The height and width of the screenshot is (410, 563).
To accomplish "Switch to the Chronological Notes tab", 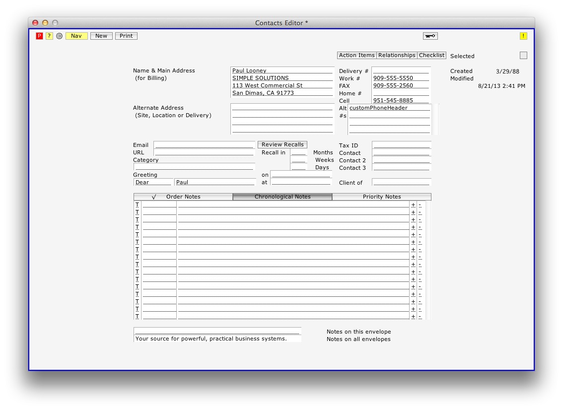I will click(282, 197).
